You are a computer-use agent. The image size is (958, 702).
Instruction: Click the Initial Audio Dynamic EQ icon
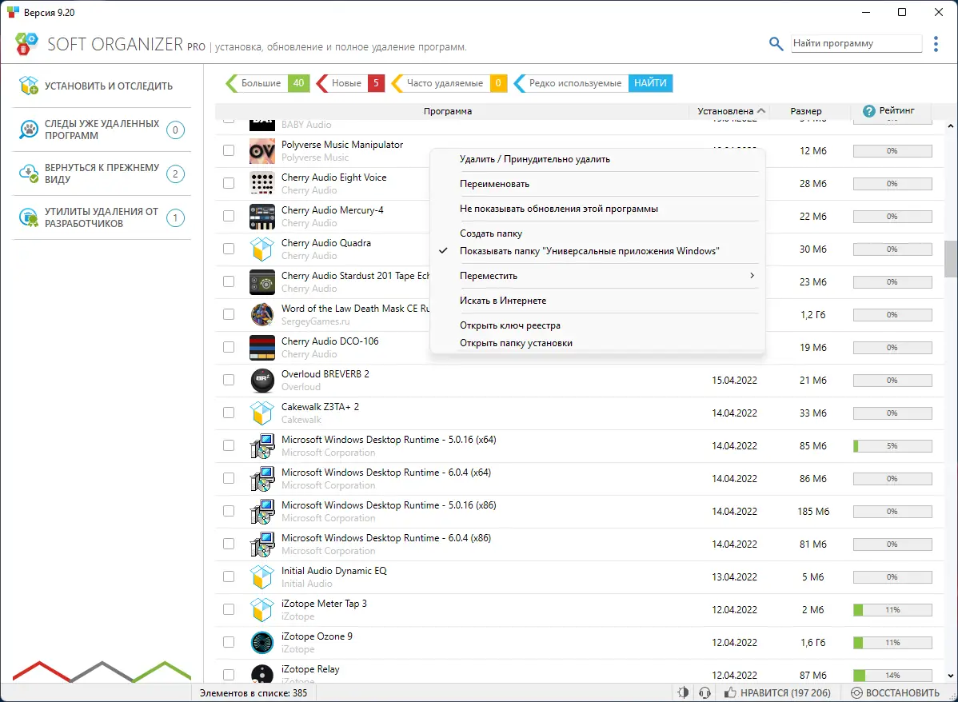(x=262, y=576)
